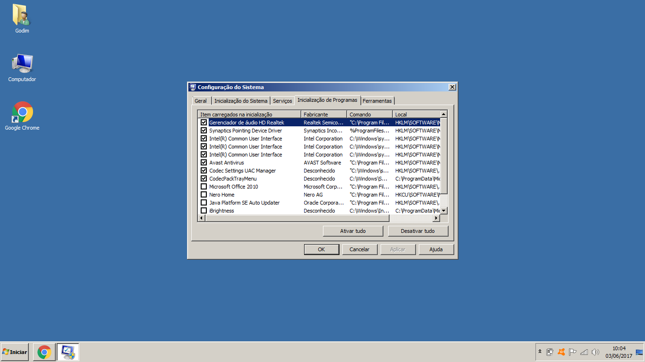Click the Ajuda button
This screenshot has width=645, height=362.
(436, 249)
